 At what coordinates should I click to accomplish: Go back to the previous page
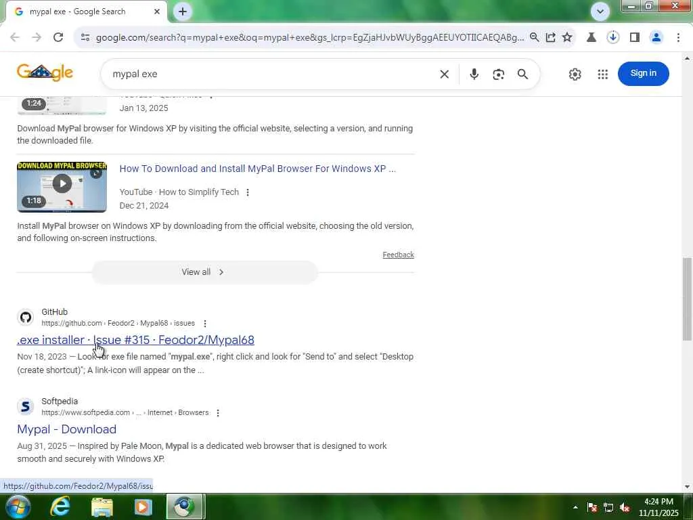pyautogui.click(x=15, y=38)
